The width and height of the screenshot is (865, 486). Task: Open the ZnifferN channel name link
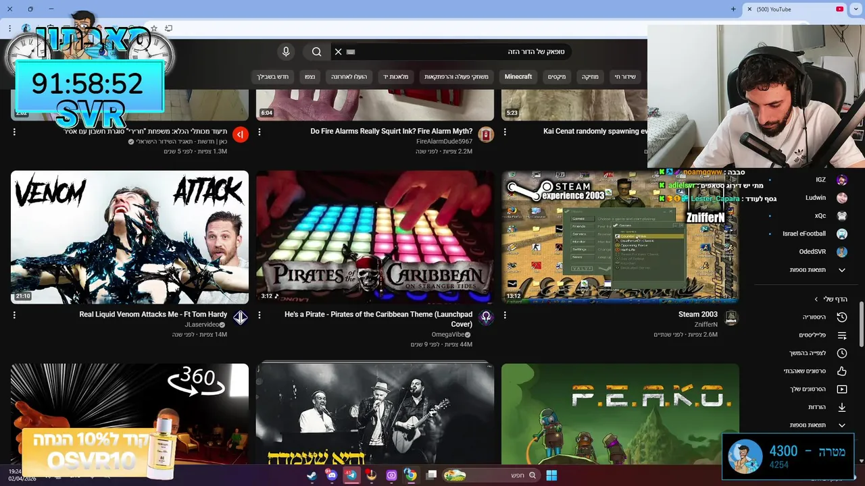point(706,325)
